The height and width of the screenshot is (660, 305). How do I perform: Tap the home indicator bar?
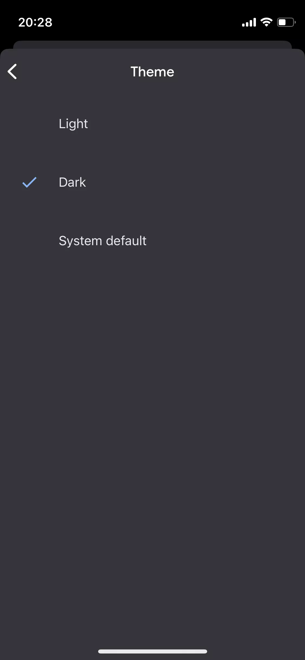coord(153,651)
